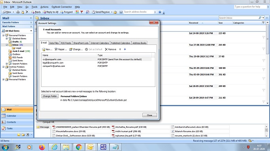The image size is (270, 151).
Task: Switch to the Published Calendars tab
Action: 121,43
